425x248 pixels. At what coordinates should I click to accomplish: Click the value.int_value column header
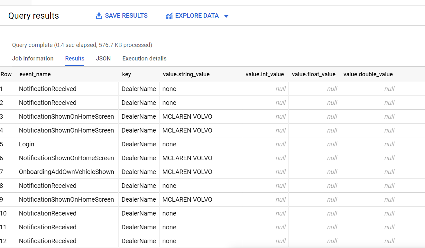coord(265,74)
